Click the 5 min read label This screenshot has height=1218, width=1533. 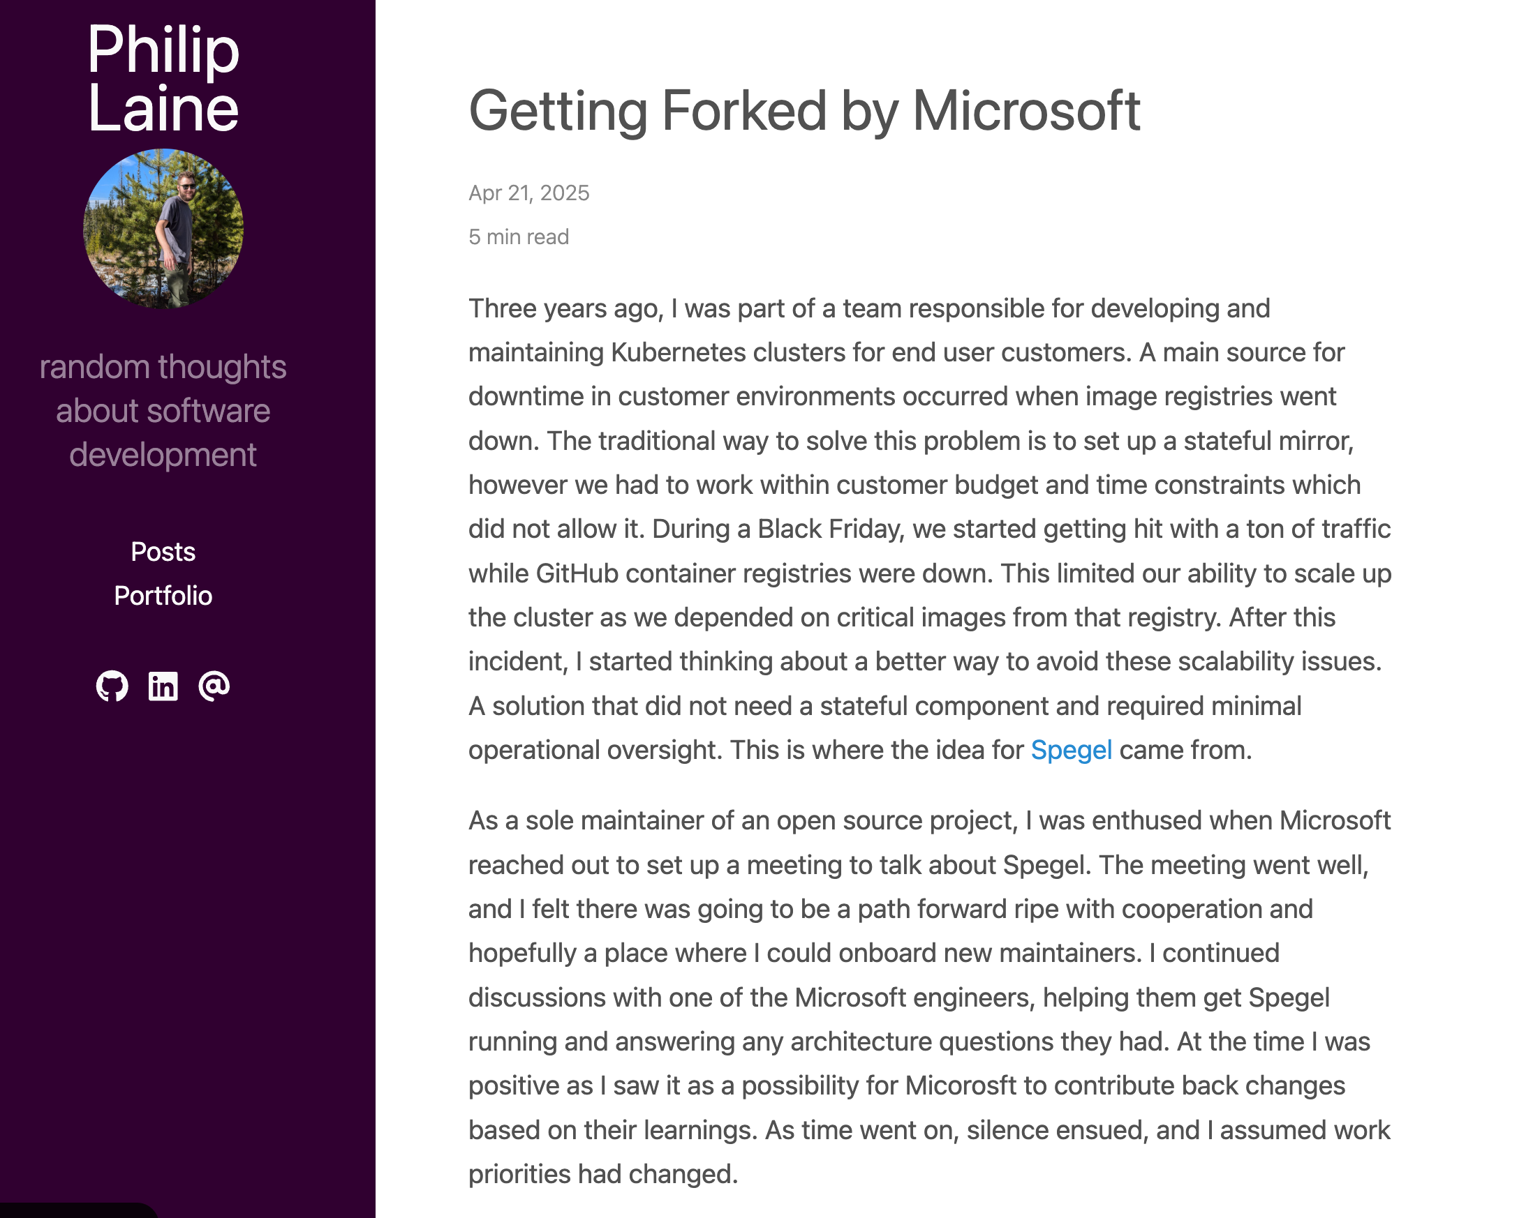[x=519, y=236]
